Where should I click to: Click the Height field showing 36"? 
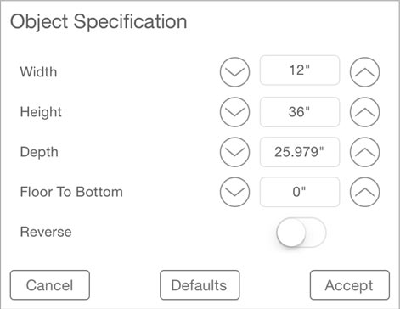point(300,112)
